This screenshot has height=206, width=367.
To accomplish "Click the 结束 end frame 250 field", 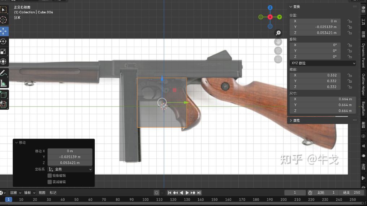I will tap(351, 193).
